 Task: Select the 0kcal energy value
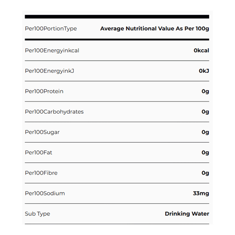coord(201,51)
